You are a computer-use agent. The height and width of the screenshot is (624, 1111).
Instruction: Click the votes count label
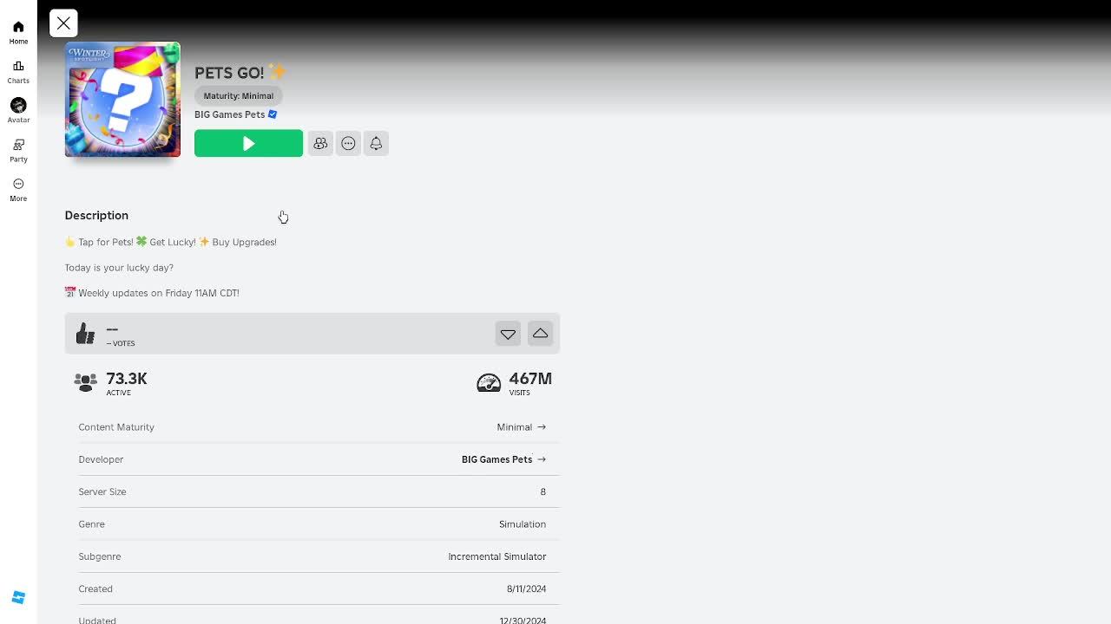pyautogui.click(x=121, y=343)
